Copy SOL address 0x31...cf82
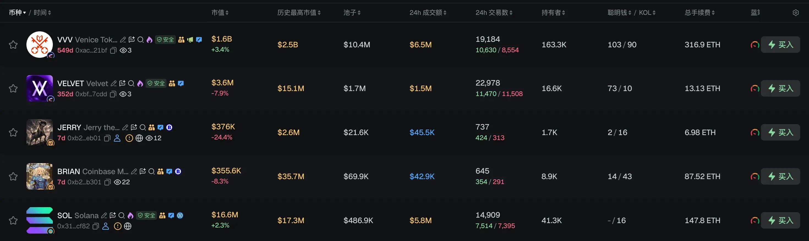The image size is (809, 241). (96, 226)
